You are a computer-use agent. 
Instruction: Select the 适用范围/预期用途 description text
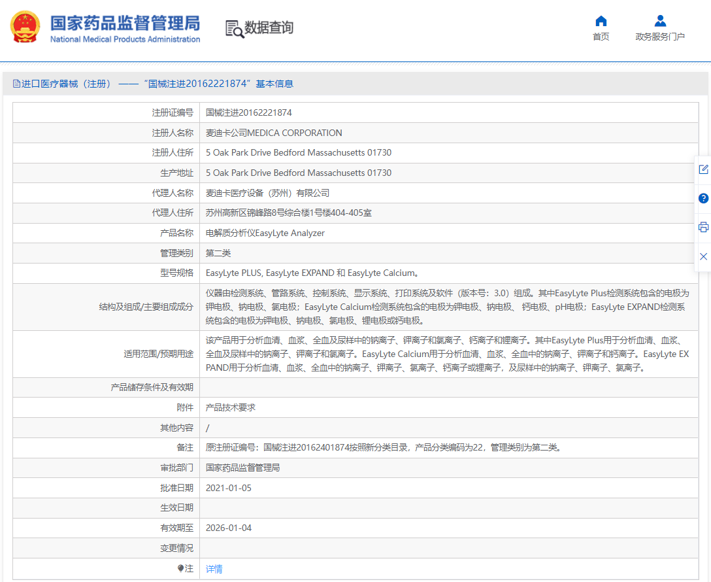click(448, 354)
